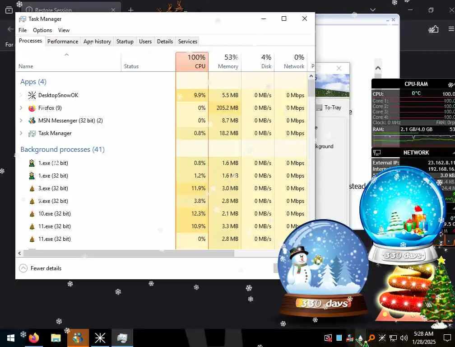This screenshot has height=347, width=455.
Task: Click the up chevron in the background window
Action: (378, 68)
